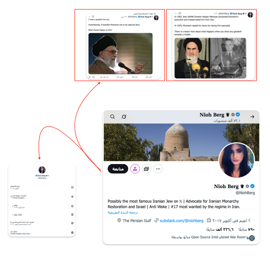Click the small avatar atop the account info card
Screen dimensions: 270x258
click(42, 170)
